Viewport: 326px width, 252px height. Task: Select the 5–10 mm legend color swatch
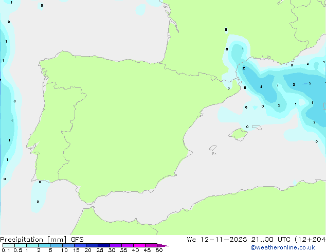point(56,245)
